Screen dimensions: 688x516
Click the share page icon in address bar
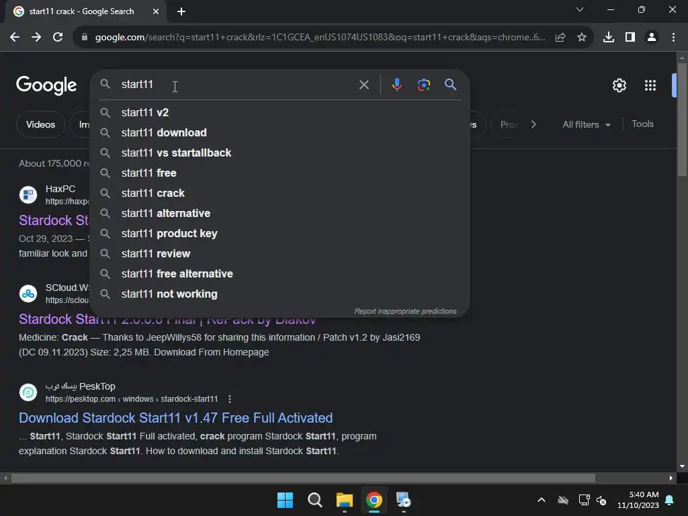pyautogui.click(x=560, y=38)
